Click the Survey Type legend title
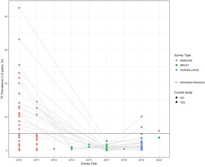This screenshot has height=167, width=205. click(183, 55)
